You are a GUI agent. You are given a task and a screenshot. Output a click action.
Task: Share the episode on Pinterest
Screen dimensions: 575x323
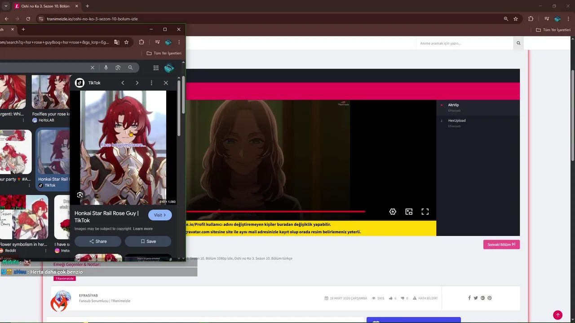coord(490,298)
